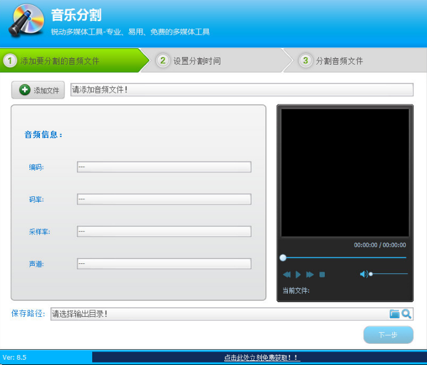Click the 编码 info field
Image resolution: width=427 pixels, height=365 pixels.
[x=164, y=167]
